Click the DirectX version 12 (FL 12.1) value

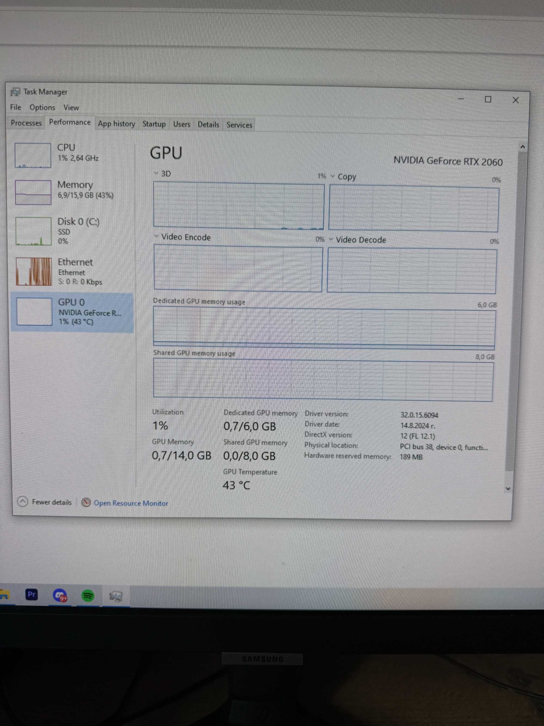tap(418, 436)
